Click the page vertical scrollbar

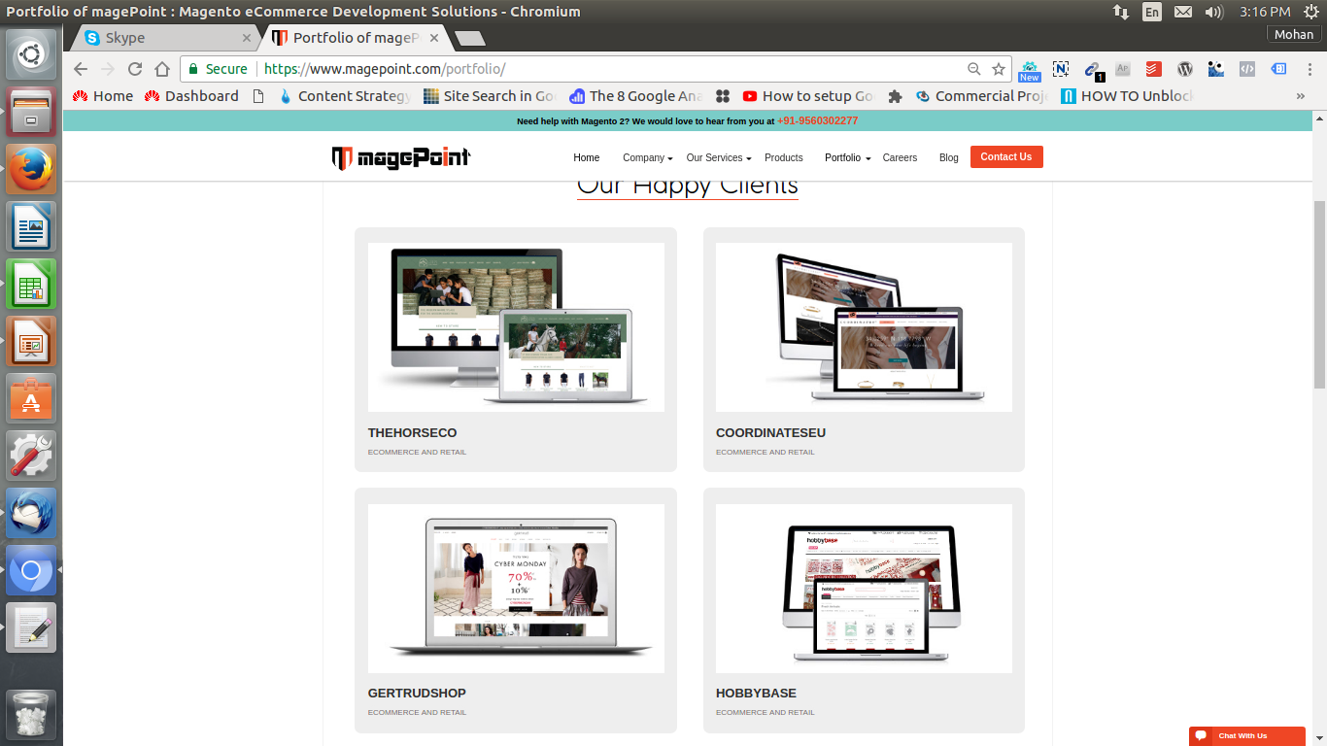coord(1318,291)
